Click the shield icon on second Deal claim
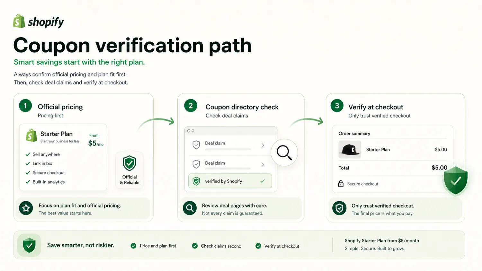This screenshot has height=271, width=482. (x=196, y=164)
